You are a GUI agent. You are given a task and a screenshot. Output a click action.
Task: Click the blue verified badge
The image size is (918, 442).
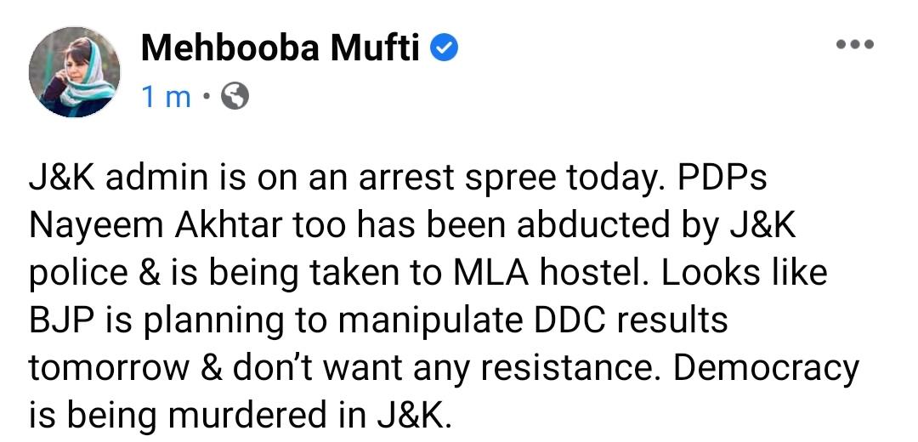[445, 48]
